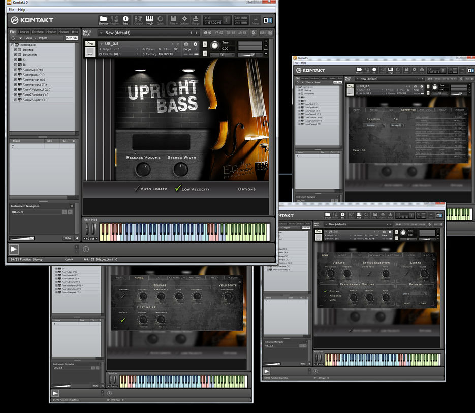The width and height of the screenshot is (475, 413).
Task: Open the Help menu in the largest window
Action: pyautogui.click(x=21, y=10)
